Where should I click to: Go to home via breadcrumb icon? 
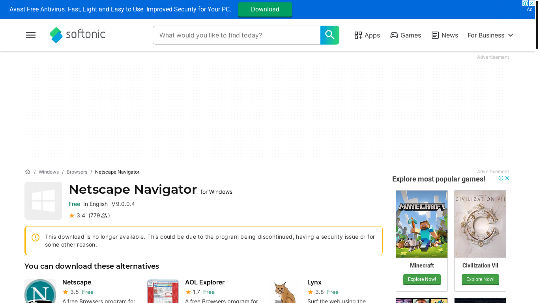[x=28, y=172]
